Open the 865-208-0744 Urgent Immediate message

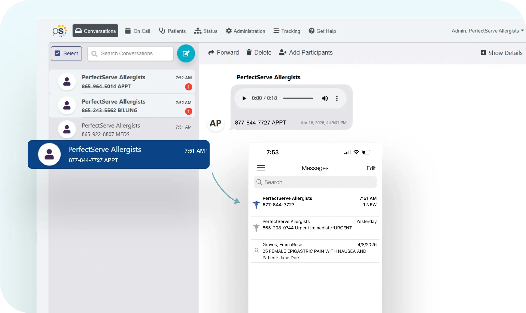click(315, 228)
